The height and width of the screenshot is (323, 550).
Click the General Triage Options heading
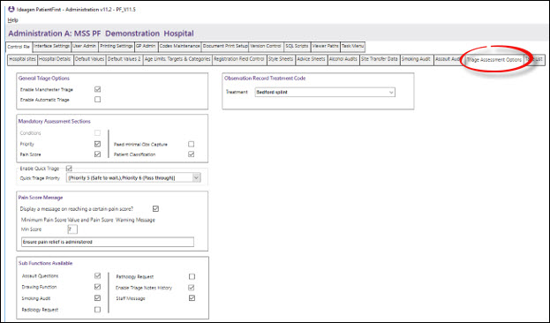pos(44,79)
